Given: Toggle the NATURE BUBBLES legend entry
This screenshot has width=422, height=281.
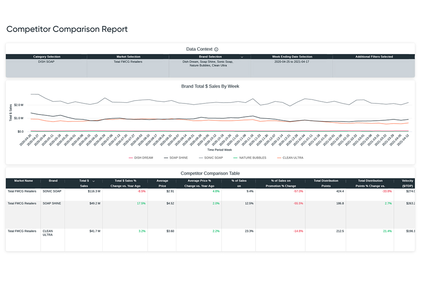Looking at the screenshot, I should pos(250,158).
